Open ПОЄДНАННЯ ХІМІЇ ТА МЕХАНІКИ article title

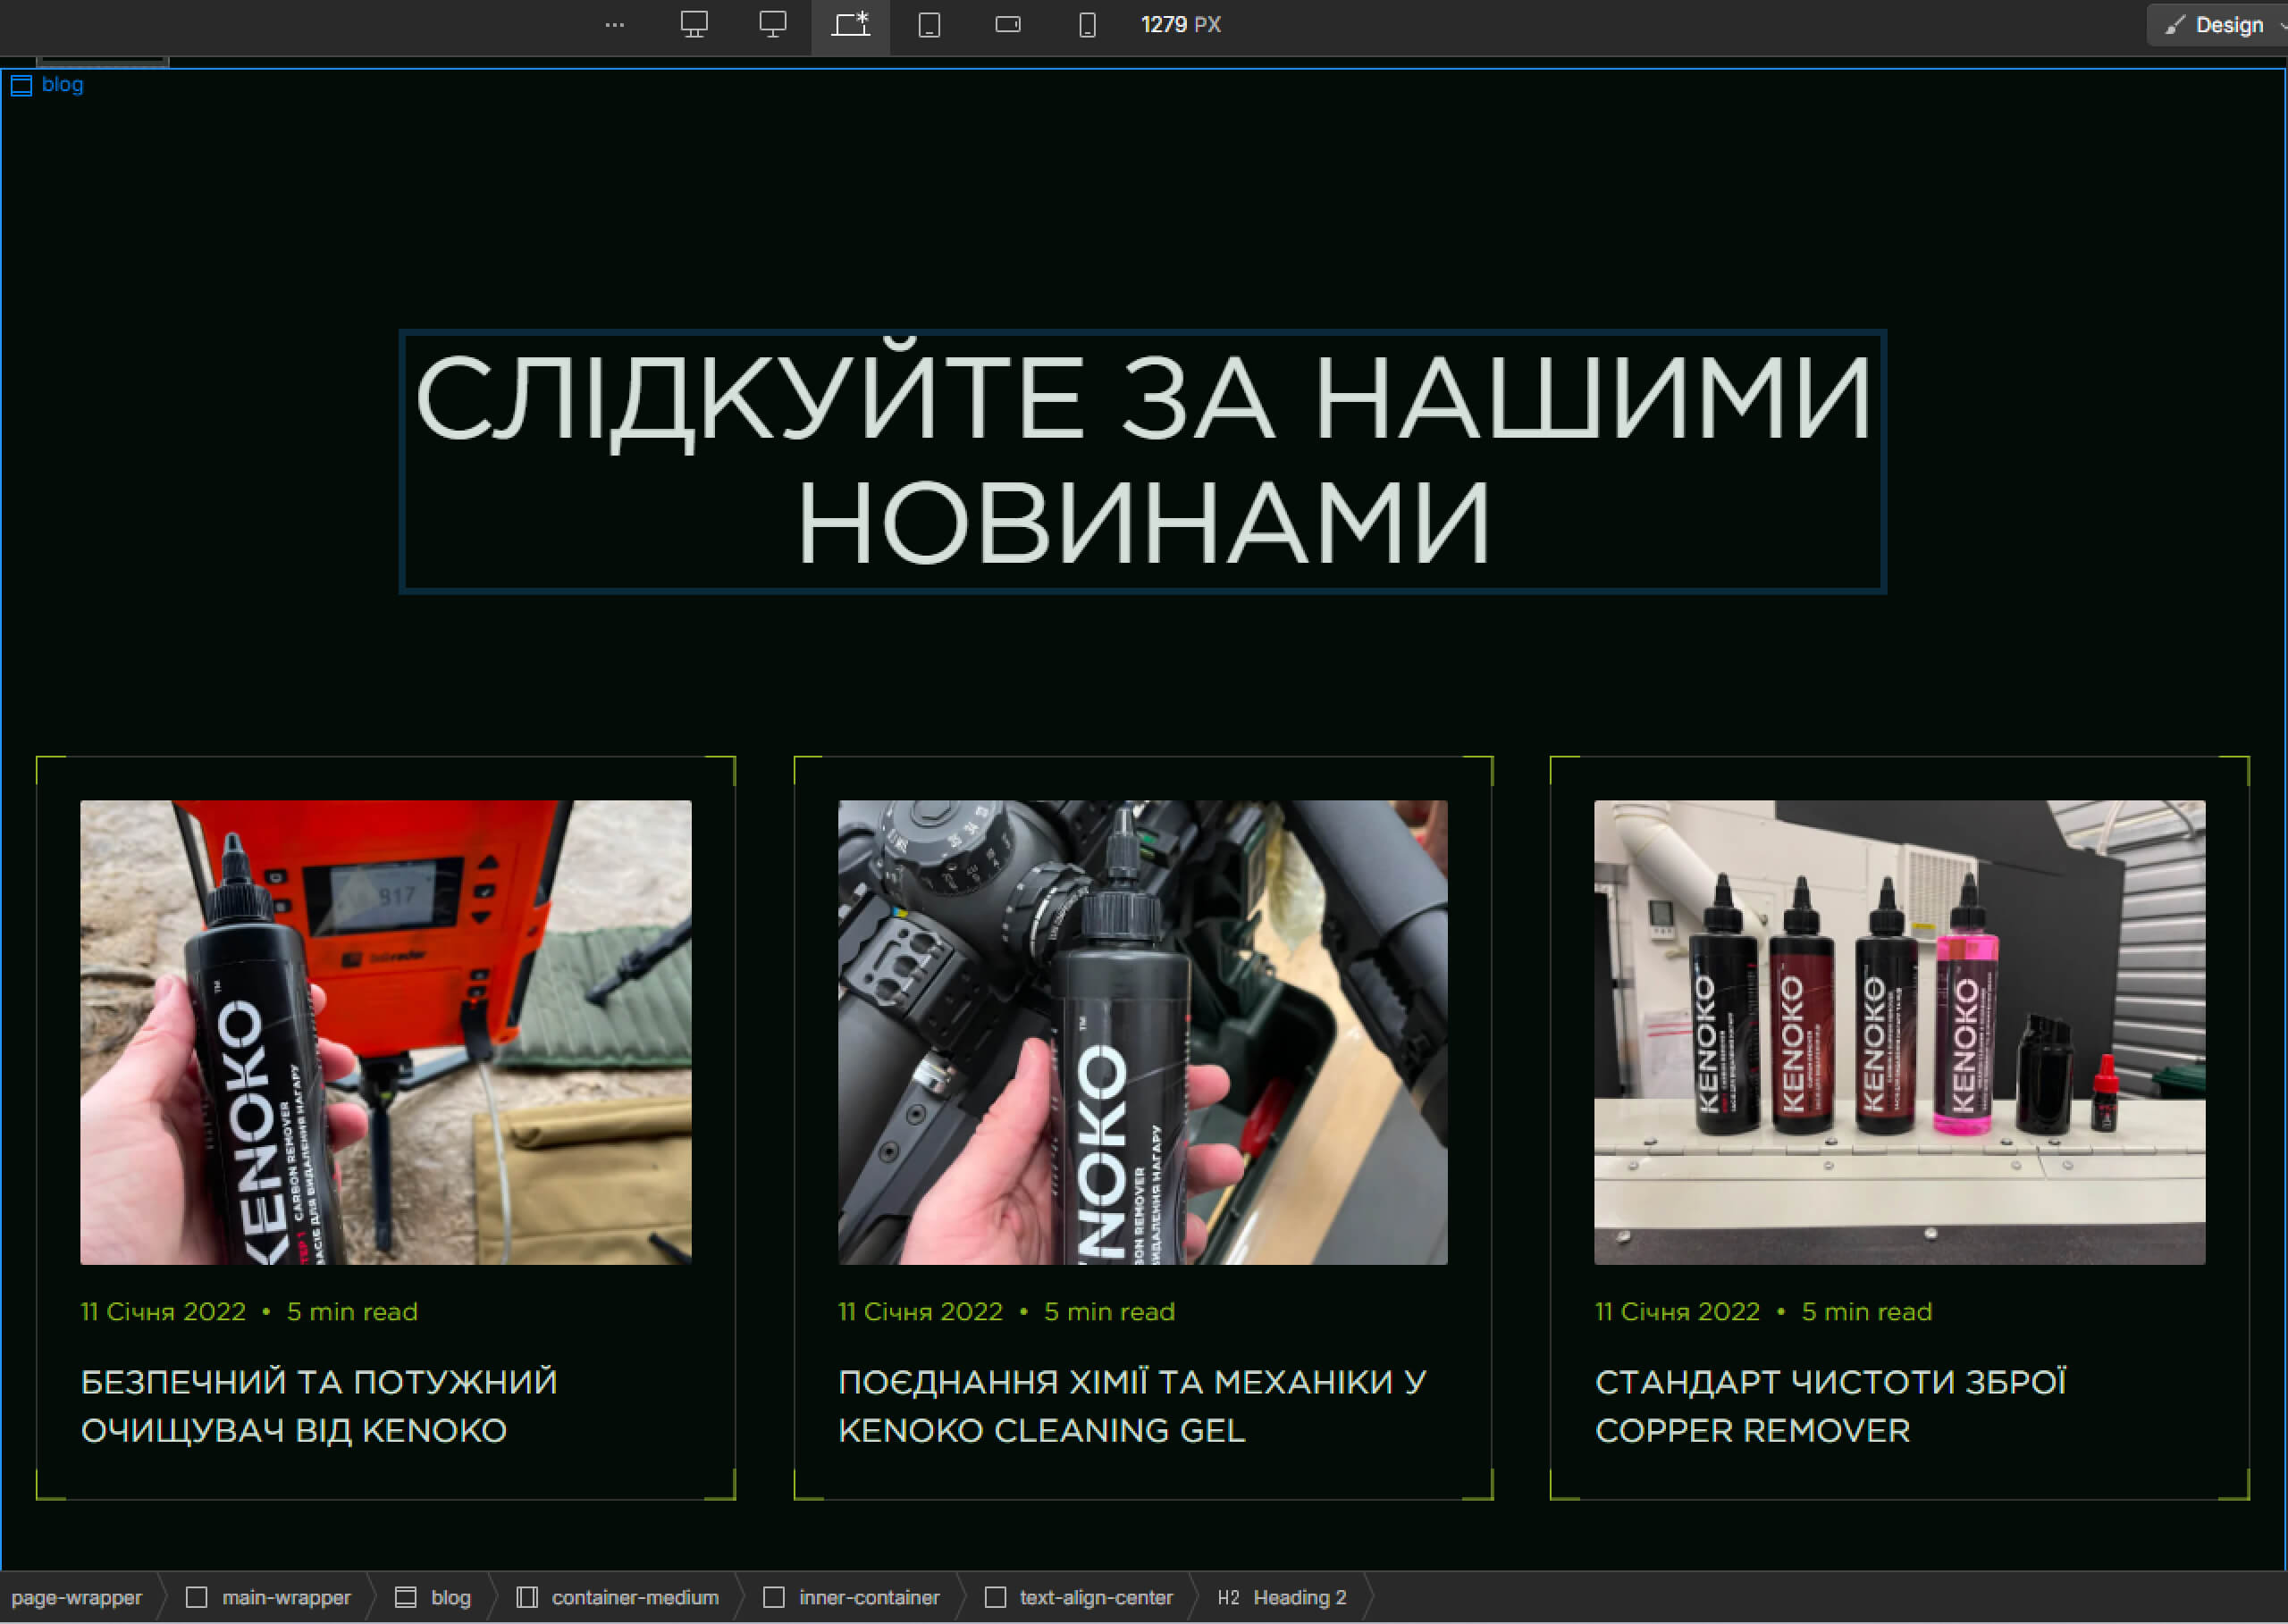(x=1132, y=1406)
